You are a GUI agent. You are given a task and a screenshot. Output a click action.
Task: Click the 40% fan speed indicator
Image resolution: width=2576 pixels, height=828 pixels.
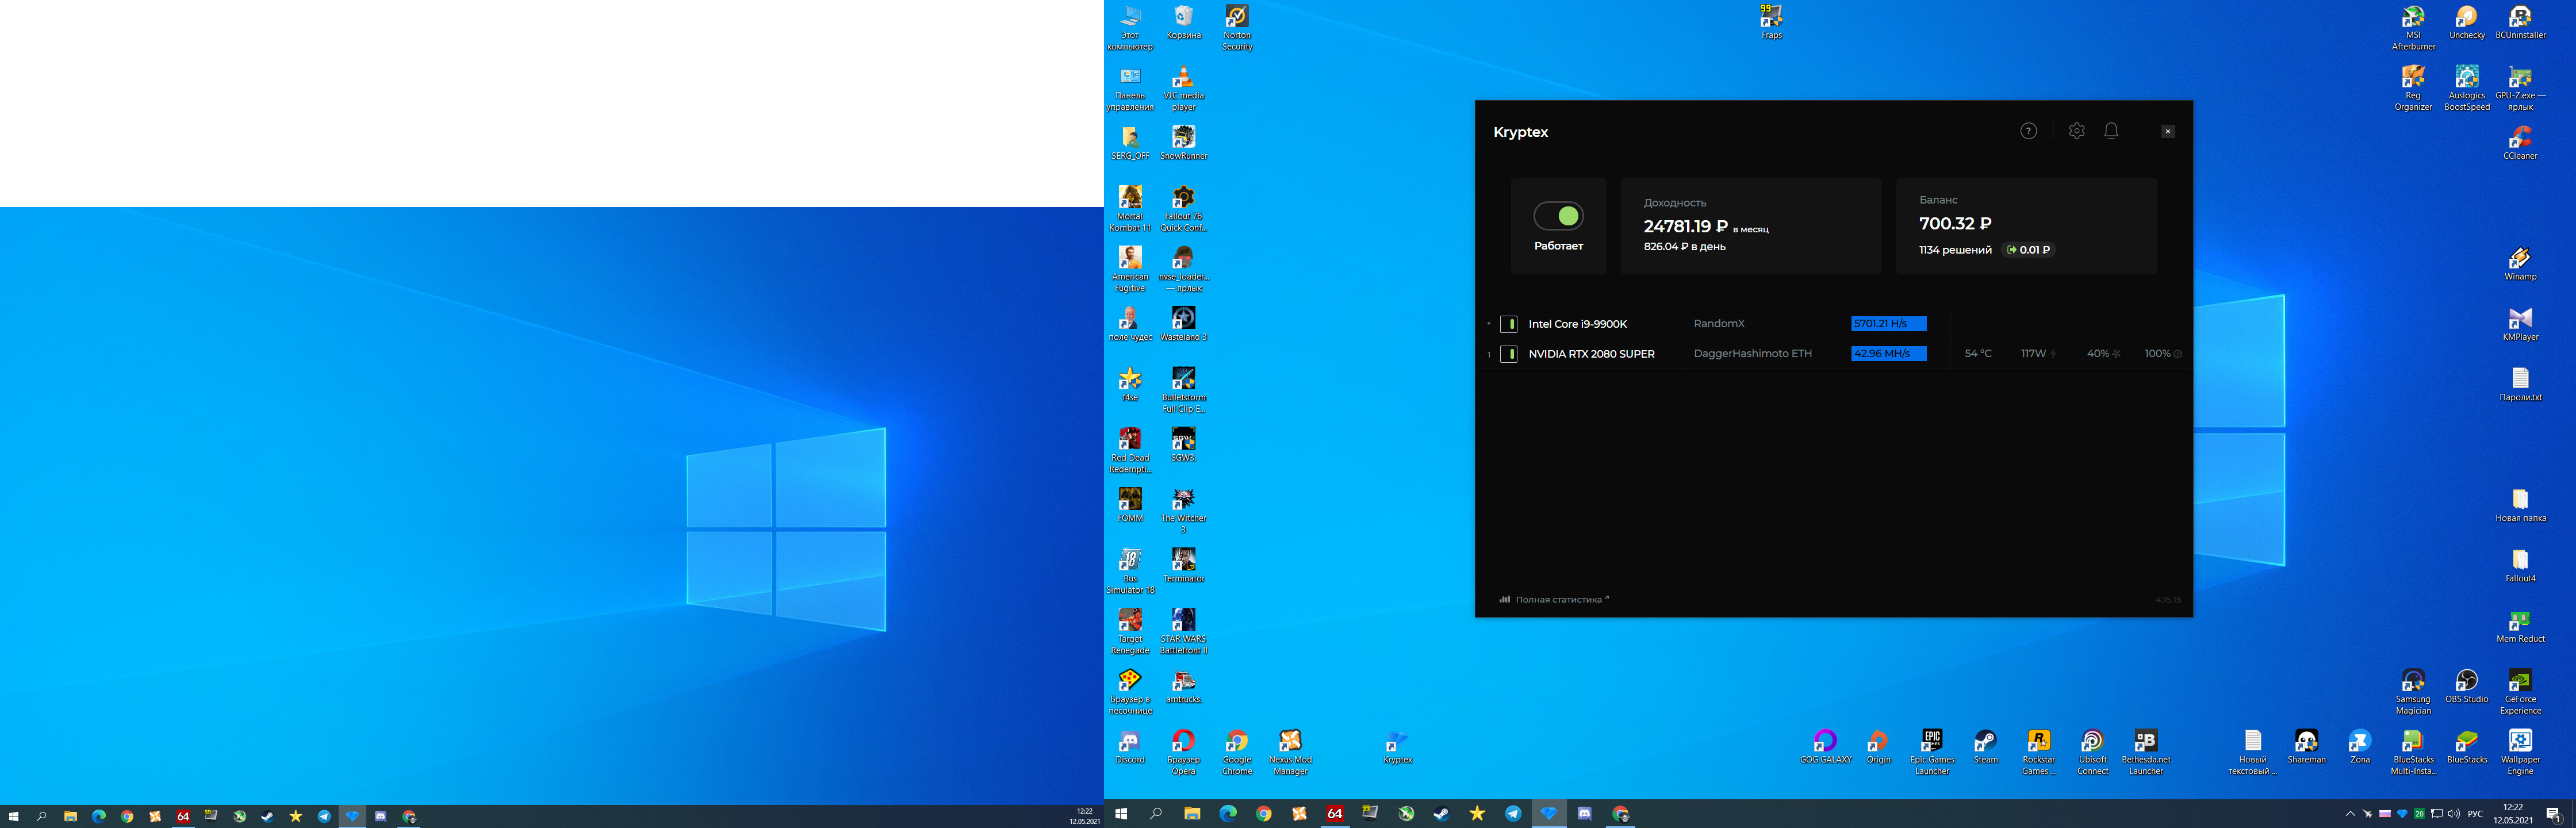click(2103, 354)
